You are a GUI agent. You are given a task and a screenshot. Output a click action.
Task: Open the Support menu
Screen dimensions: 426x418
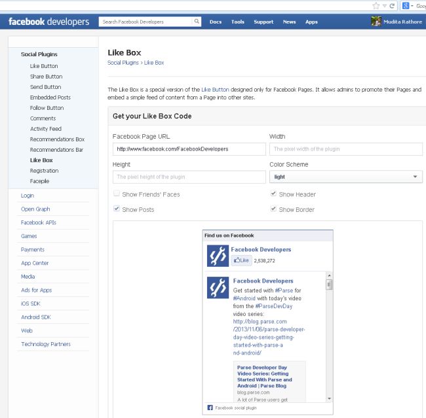coord(263,22)
